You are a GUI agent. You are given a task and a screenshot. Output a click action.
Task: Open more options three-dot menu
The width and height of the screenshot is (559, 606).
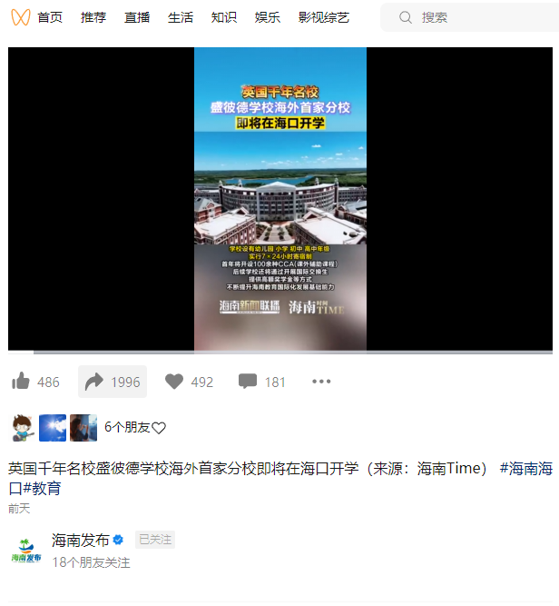[x=321, y=382]
